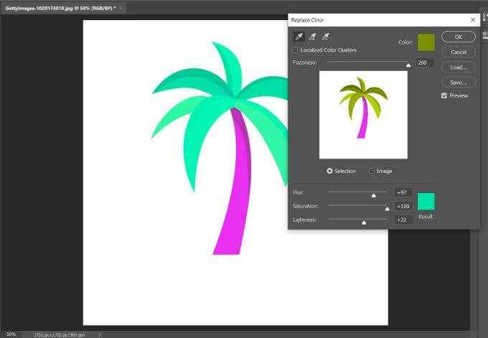Open the olive Color swatch picker
Viewport: 488px width, 338px height.
coord(426,42)
